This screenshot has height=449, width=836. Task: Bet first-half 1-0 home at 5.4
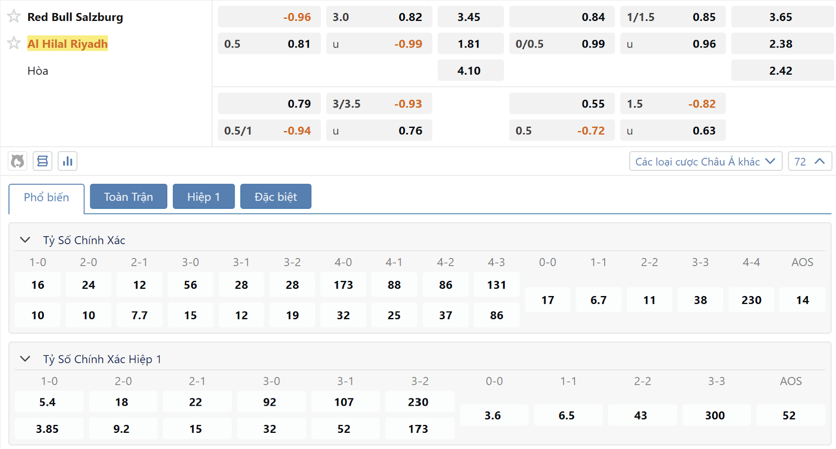[x=49, y=402]
